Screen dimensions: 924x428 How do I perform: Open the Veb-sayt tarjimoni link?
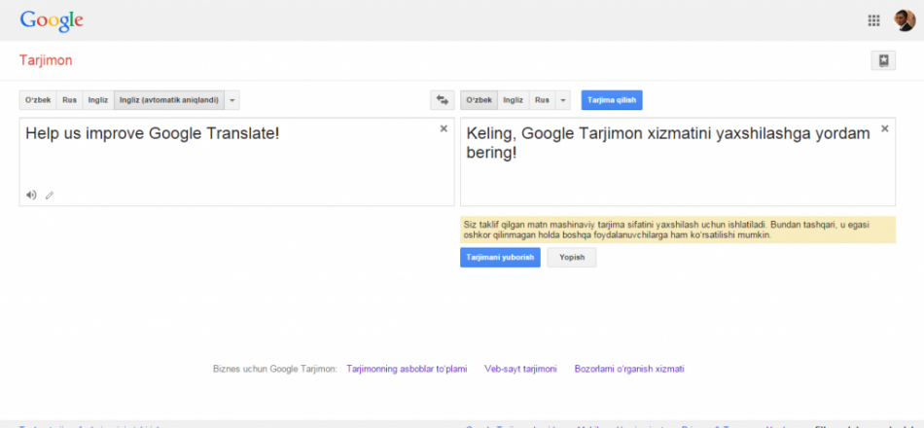520,369
